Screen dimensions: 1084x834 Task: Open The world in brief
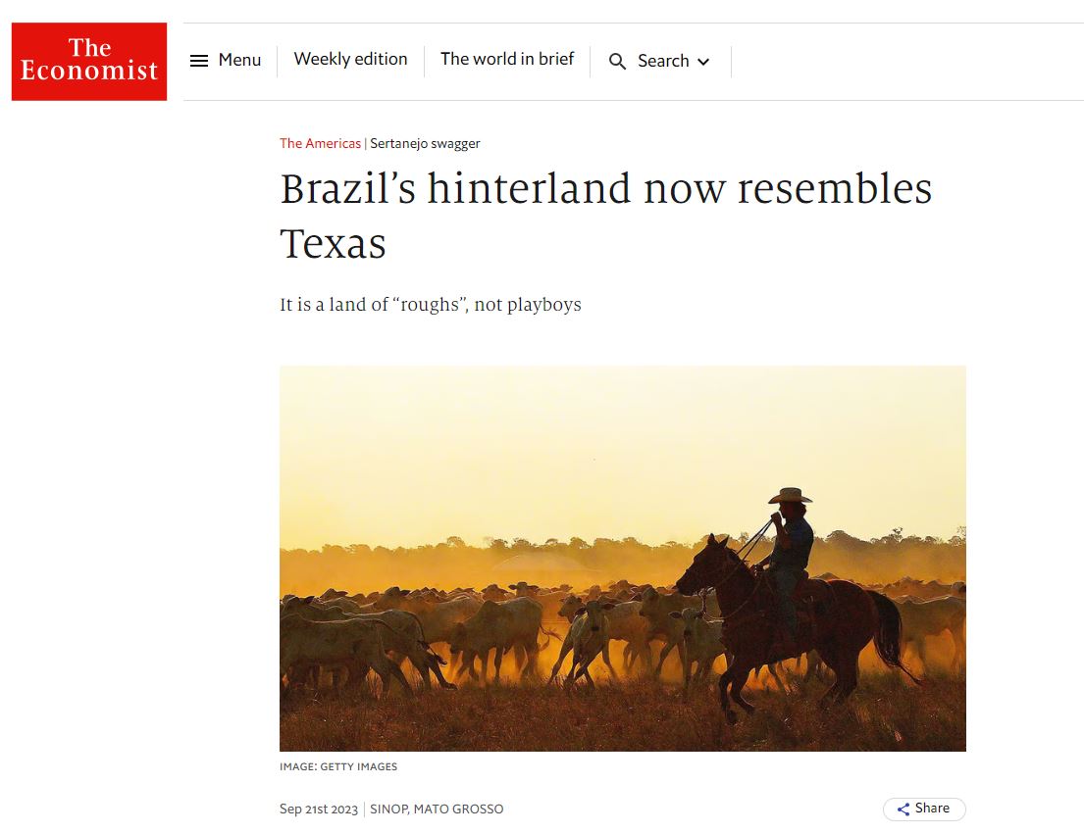pyautogui.click(x=507, y=60)
